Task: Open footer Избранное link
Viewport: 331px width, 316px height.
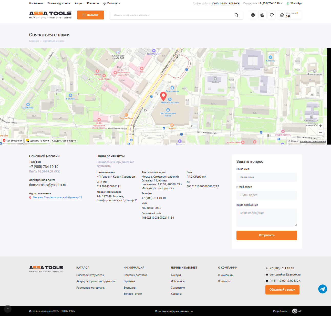Action: tap(178, 281)
